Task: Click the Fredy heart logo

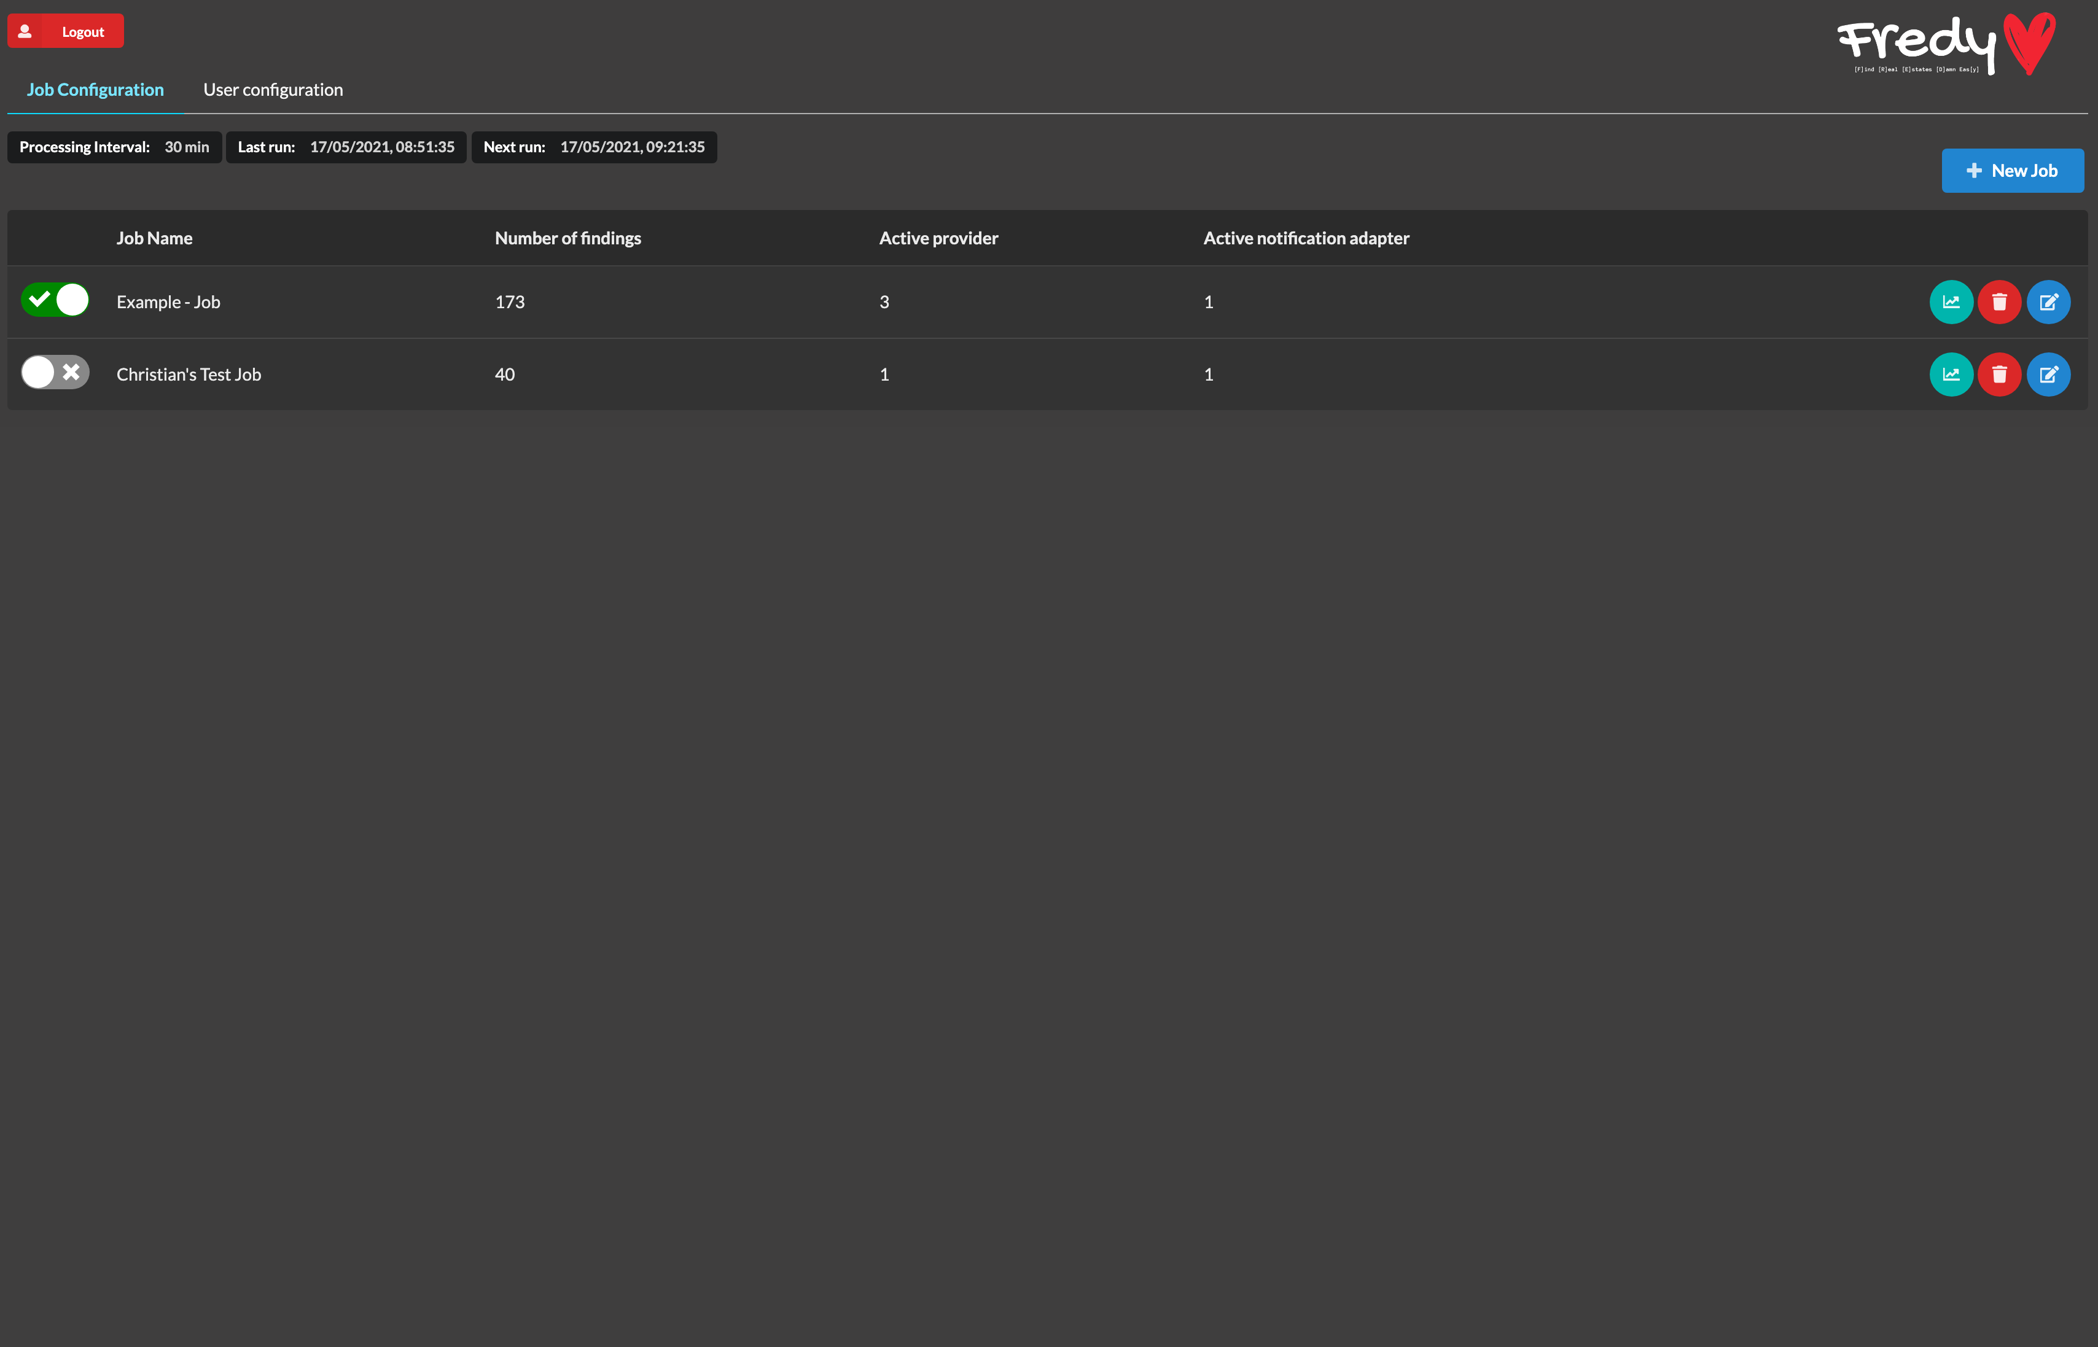Action: click(x=1947, y=44)
